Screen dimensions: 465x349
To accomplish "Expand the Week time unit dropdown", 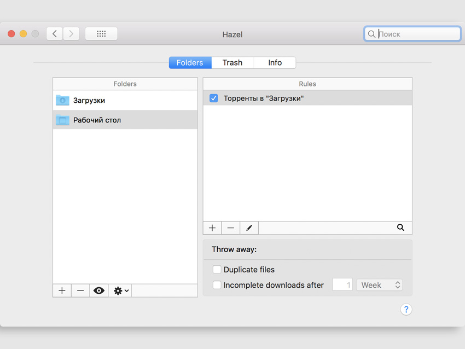I will point(379,285).
